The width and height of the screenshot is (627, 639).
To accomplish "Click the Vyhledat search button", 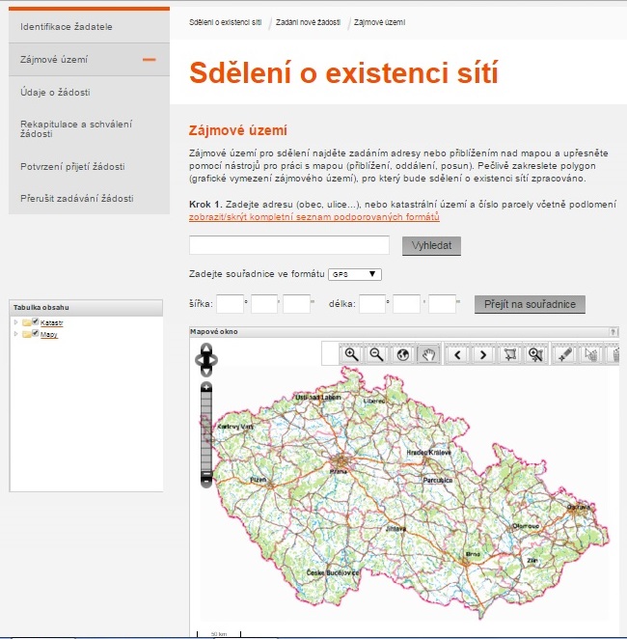I will tap(431, 246).
